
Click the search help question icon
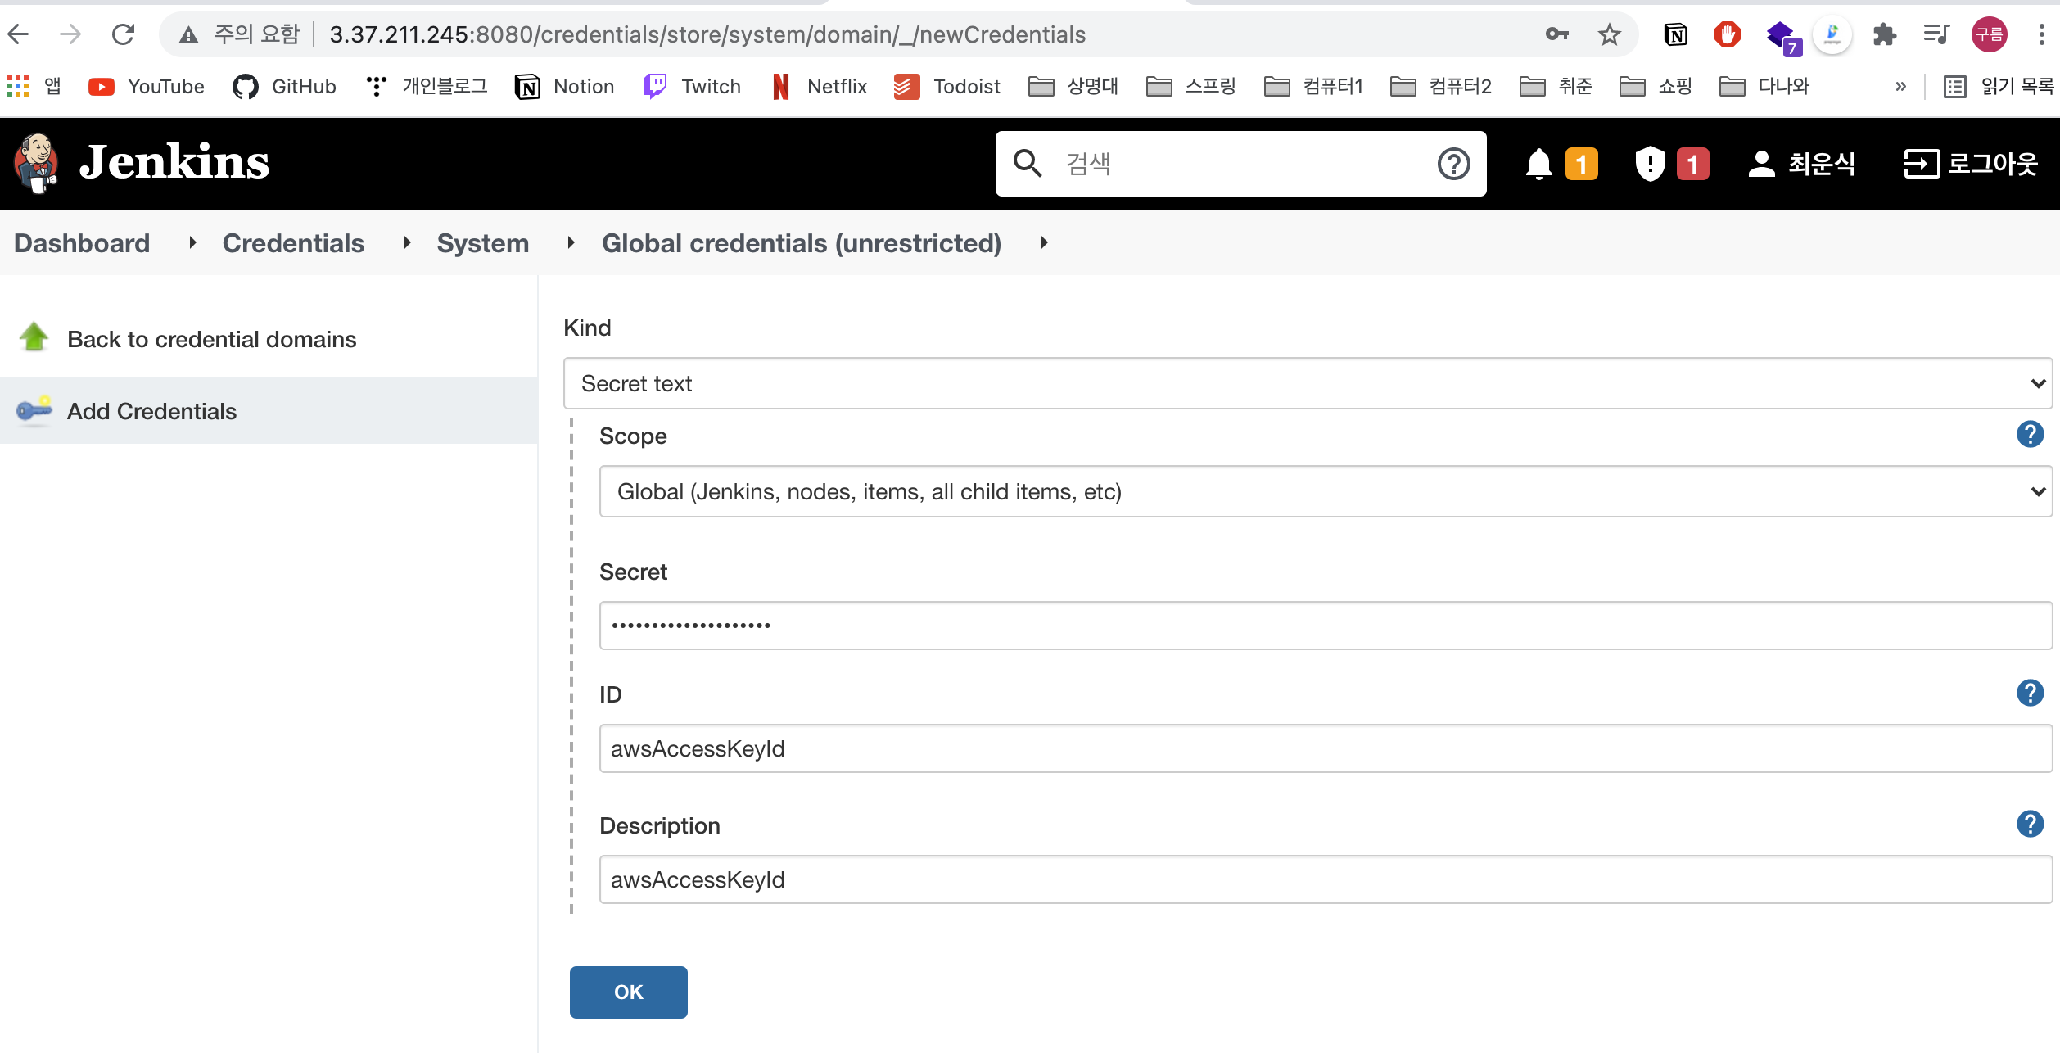tap(1453, 164)
